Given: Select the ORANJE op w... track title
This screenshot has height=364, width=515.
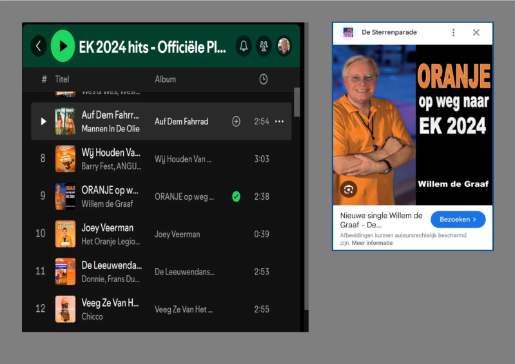Looking at the screenshot, I should pos(110,190).
